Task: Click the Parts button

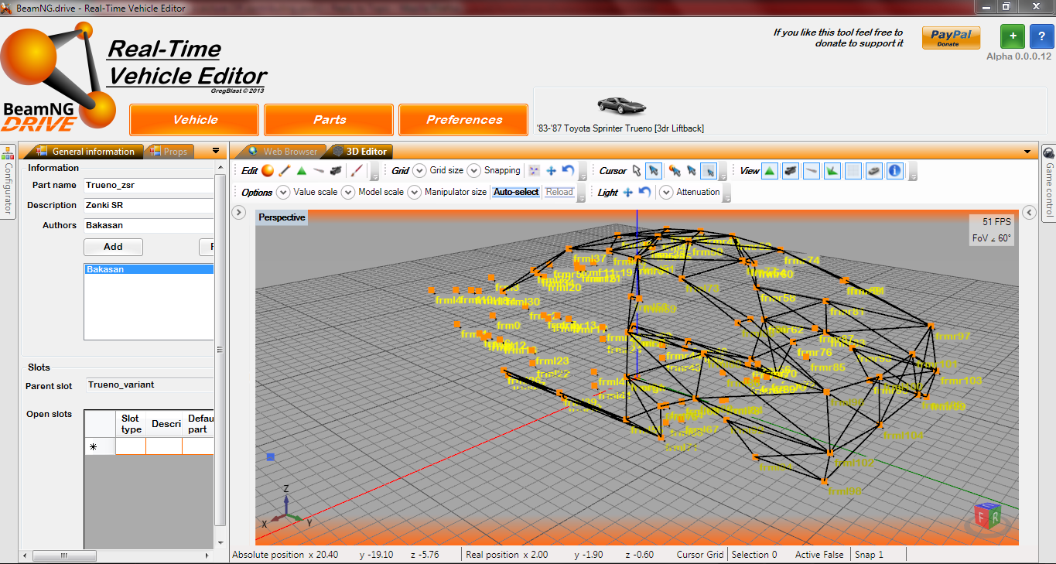Action: coord(330,120)
